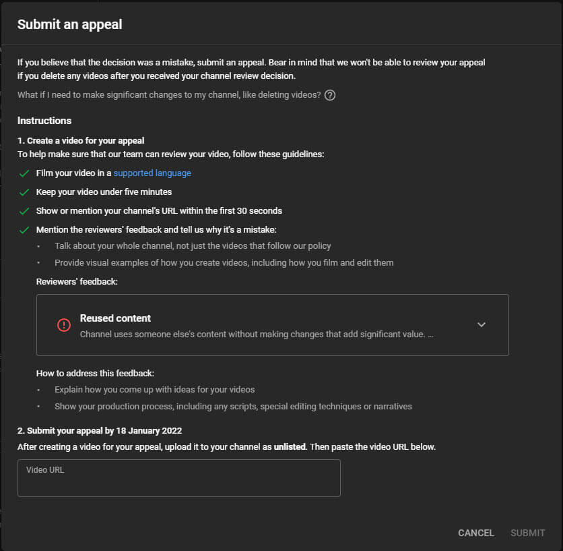563x551 pixels.
Task: Click the truncated Reused content description text
Action: click(x=257, y=334)
